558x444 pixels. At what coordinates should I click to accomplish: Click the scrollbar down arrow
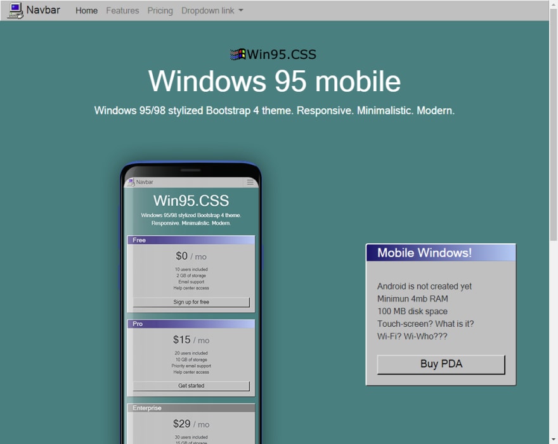click(x=554, y=440)
